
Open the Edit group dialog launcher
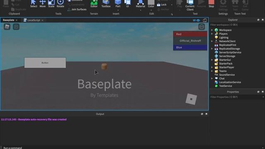[x=172, y=14]
